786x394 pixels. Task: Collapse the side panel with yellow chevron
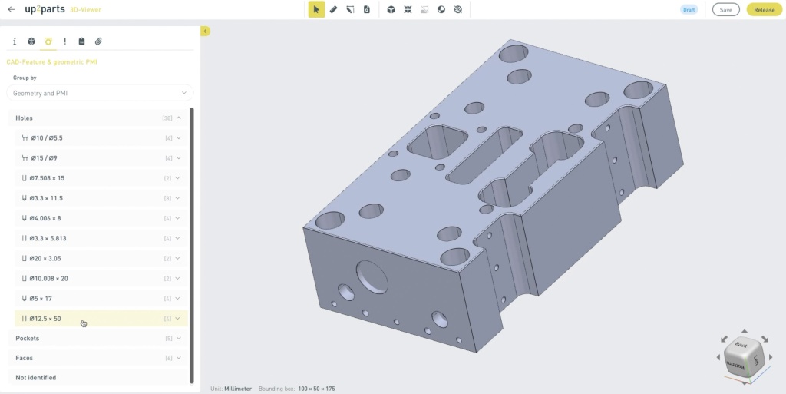click(x=206, y=31)
